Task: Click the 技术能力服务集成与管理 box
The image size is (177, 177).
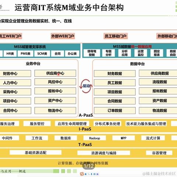Action: (x=146, y=124)
